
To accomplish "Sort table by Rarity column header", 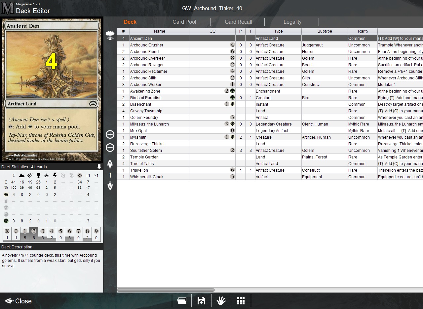I will point(363,31).
